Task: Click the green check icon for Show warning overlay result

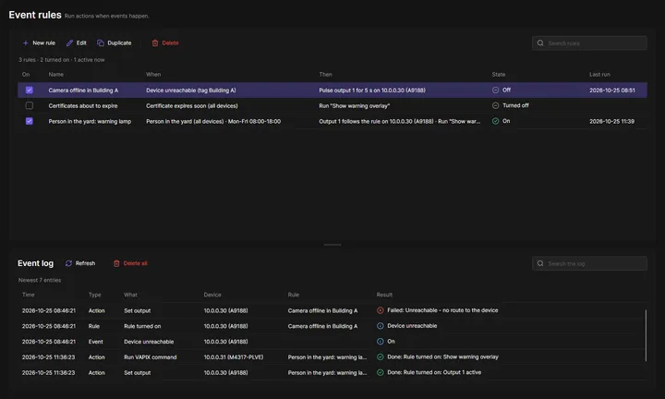Action: coord(381,357)
